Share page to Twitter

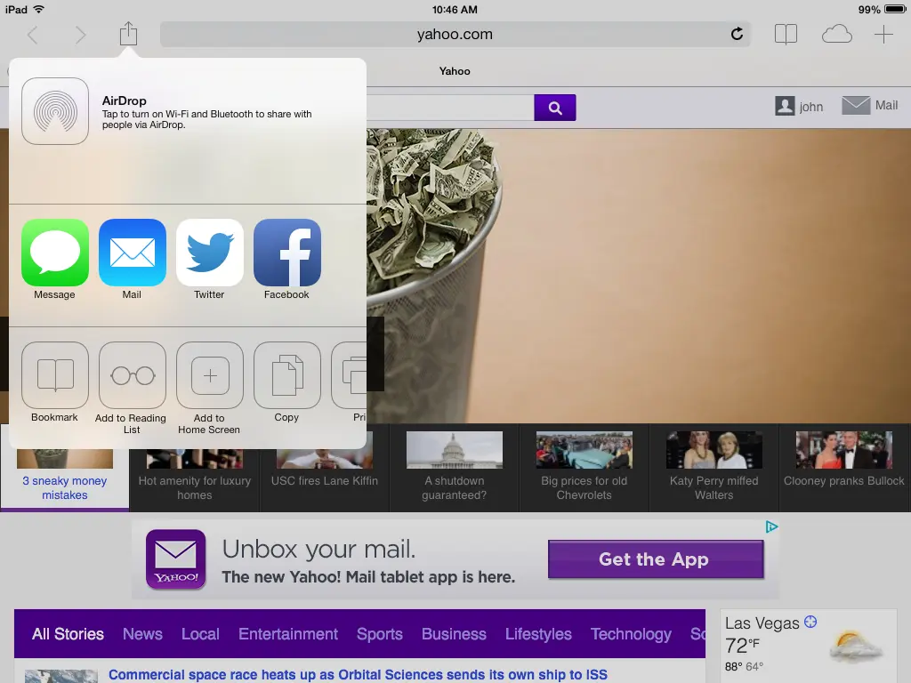[210, 253]
